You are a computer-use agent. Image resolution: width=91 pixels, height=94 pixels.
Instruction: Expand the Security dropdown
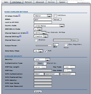point(42,60)
